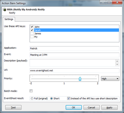Check the My API key checkbox
124x113 pixels.
[32, 37]
